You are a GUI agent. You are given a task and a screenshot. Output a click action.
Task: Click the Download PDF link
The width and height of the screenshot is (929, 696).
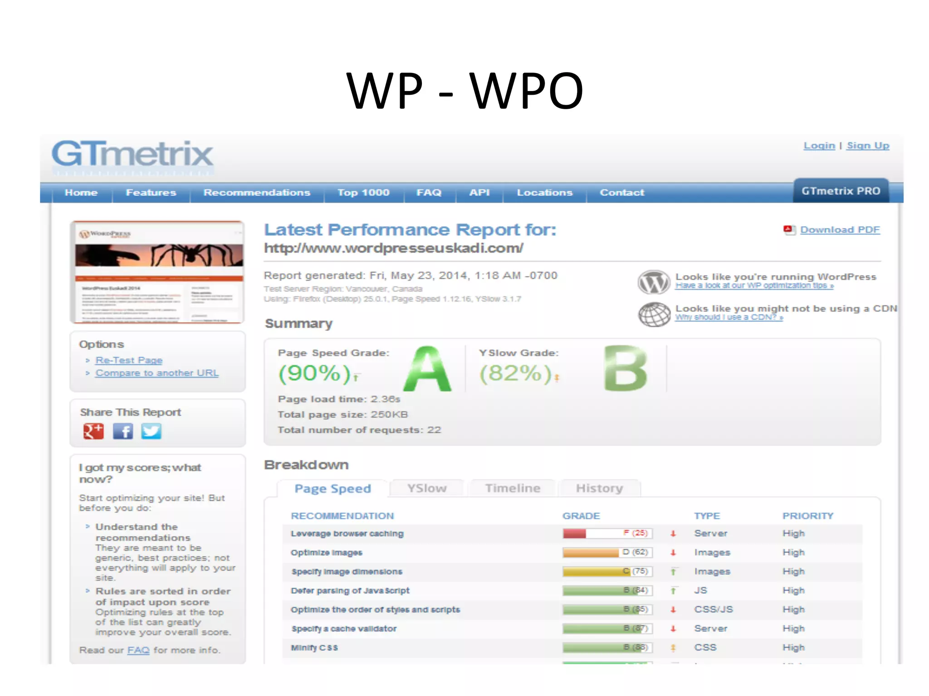840,230
